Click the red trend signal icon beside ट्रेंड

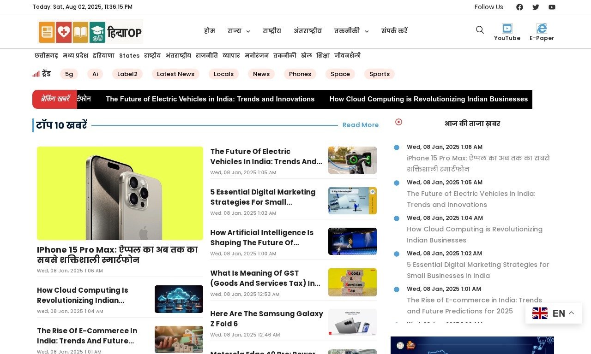tap(36, 73)
